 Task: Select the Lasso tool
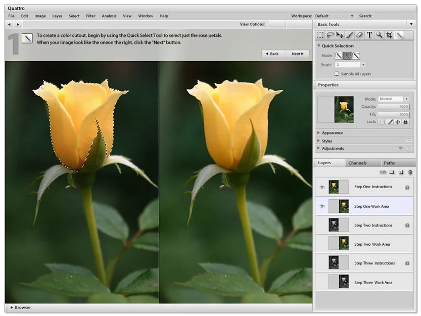click(330, 35)
